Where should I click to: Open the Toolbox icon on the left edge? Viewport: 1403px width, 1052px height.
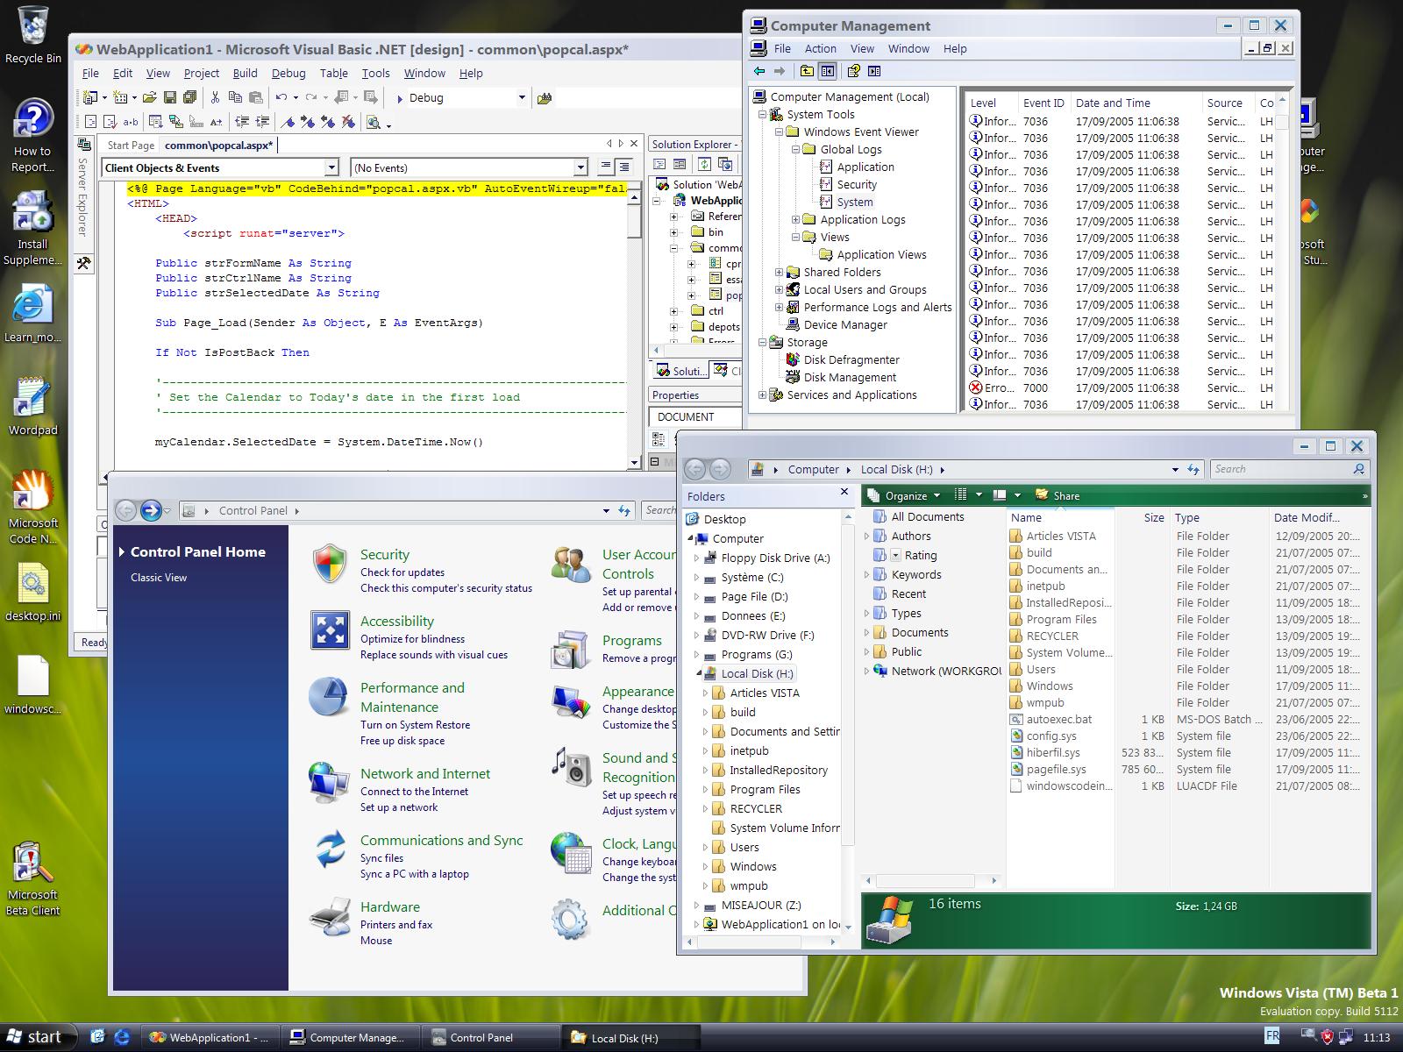click(83, 263)
